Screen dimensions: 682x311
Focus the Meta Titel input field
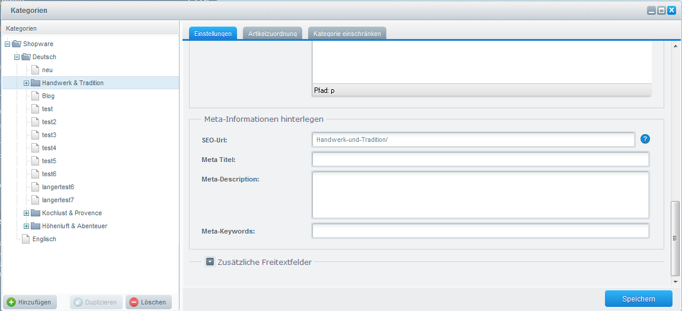480,160
